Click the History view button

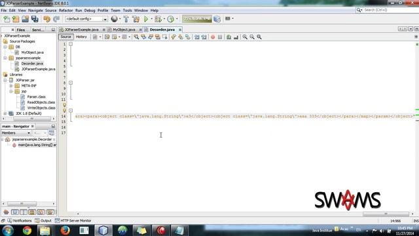[81, 37]
